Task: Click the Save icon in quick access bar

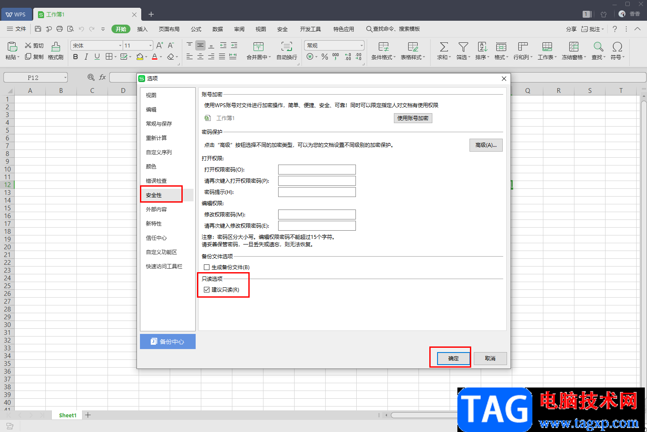Action: [38, 29]
